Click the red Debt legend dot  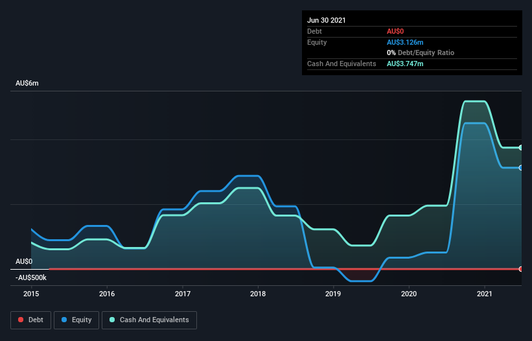click(x=21, y=320)
